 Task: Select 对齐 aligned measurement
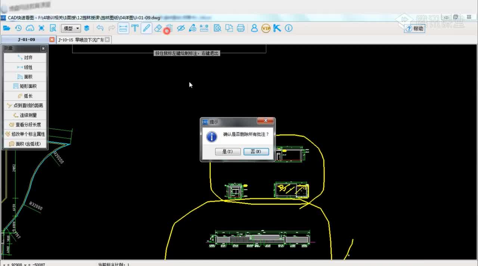click(25, 58)
